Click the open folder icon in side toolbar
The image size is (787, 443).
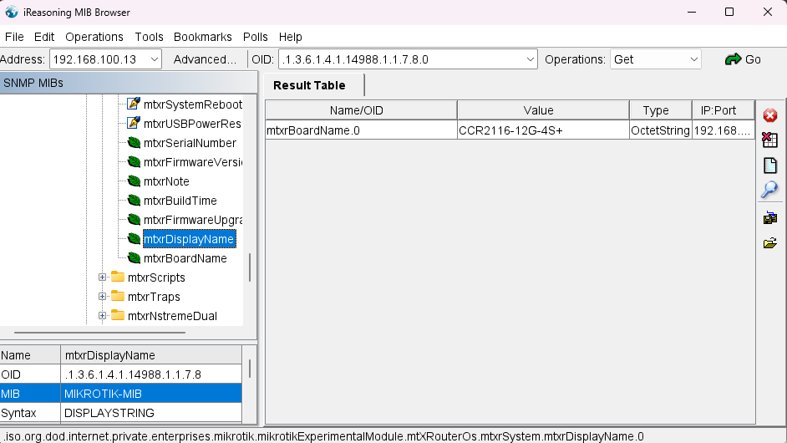coord(770,243)
